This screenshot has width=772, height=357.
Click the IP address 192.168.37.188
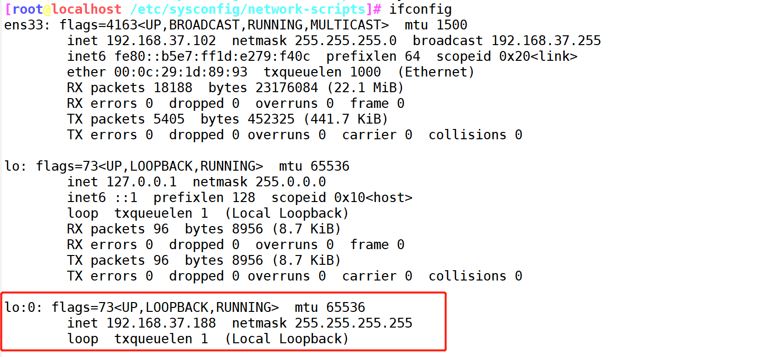161,323
